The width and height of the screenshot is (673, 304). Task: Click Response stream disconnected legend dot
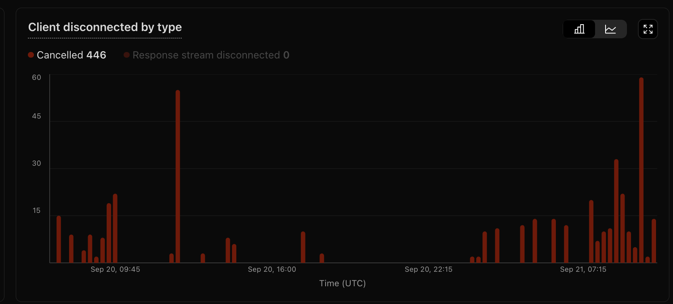(126, 55)
